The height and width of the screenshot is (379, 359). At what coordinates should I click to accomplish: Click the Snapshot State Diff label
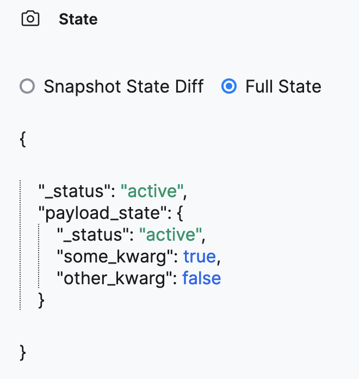(x=123, y=86)
